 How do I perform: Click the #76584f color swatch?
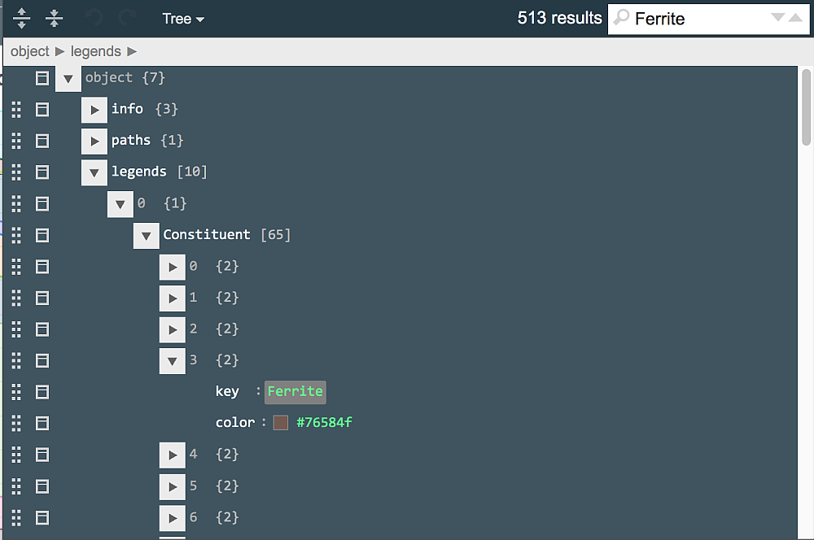click(x=281, y=422)
